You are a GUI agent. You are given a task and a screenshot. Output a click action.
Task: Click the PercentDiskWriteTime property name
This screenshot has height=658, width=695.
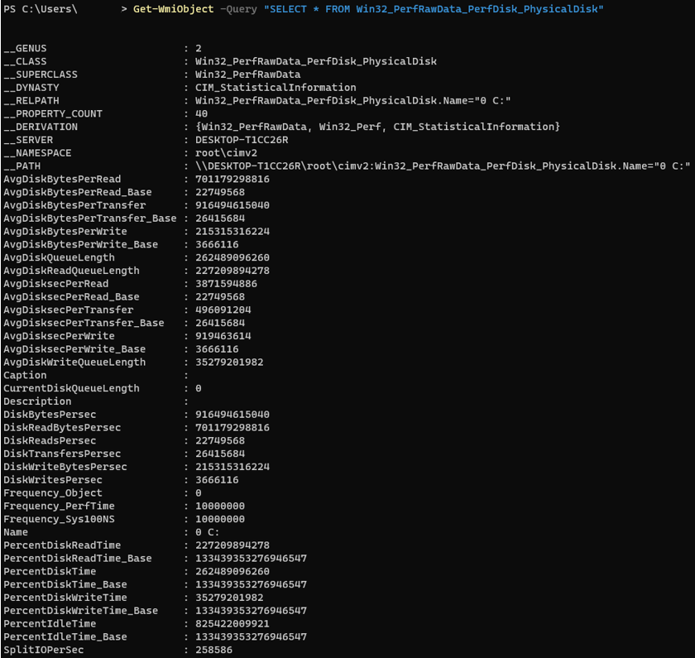[65, 598]
